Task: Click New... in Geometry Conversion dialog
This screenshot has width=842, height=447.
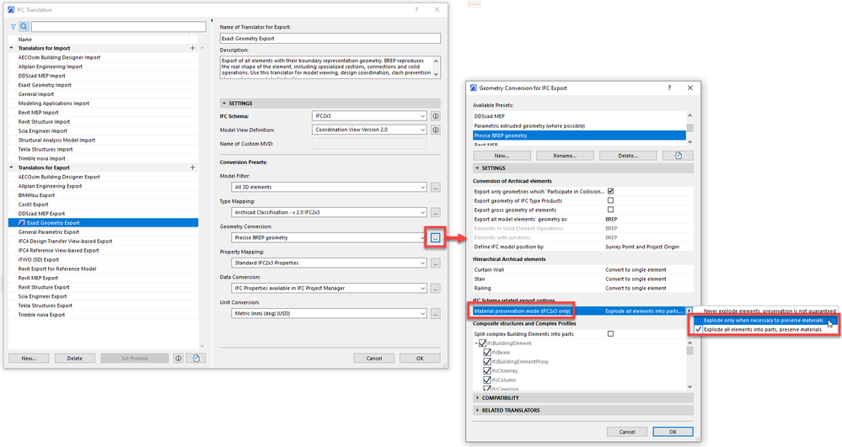Action: point(502,156)
